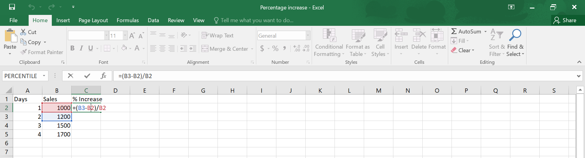Viewport: 585px width, 158px height.
Task: Click Percent Style icon
Action: click(x=275, y=48)
